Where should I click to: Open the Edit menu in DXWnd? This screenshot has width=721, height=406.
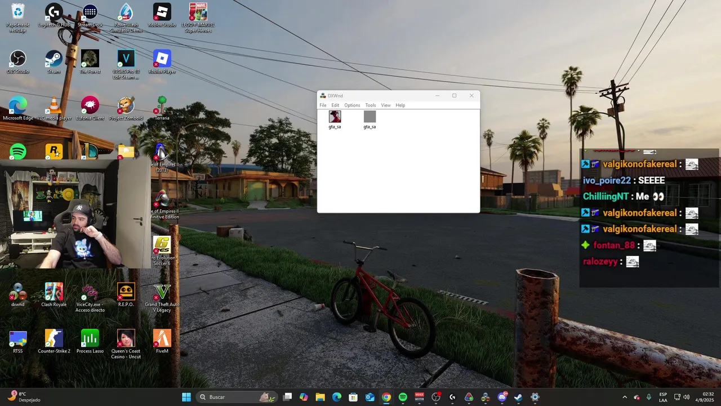[x=335, y=105]
